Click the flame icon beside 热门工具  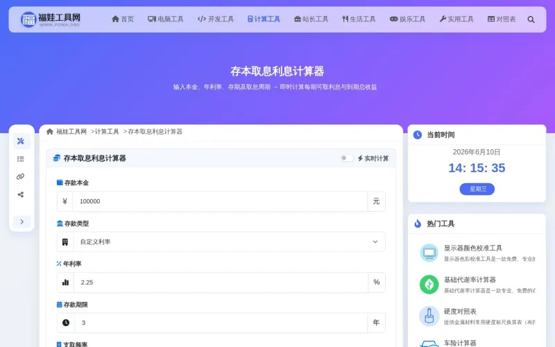point(418,223)
